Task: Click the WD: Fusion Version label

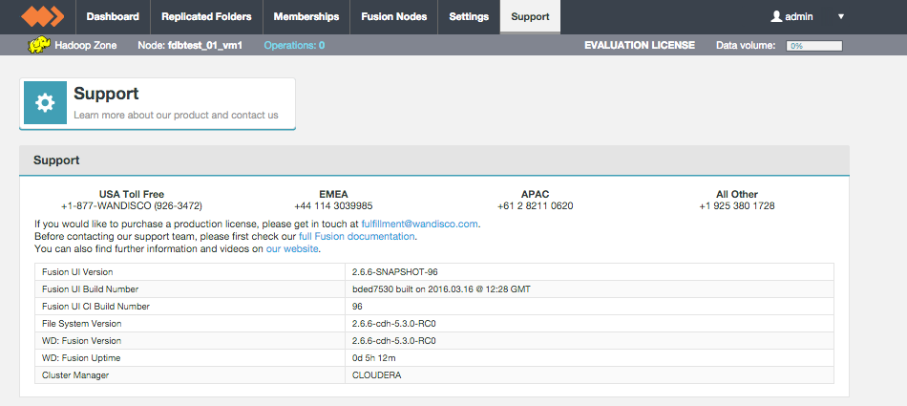Action: tap(81, 340)
